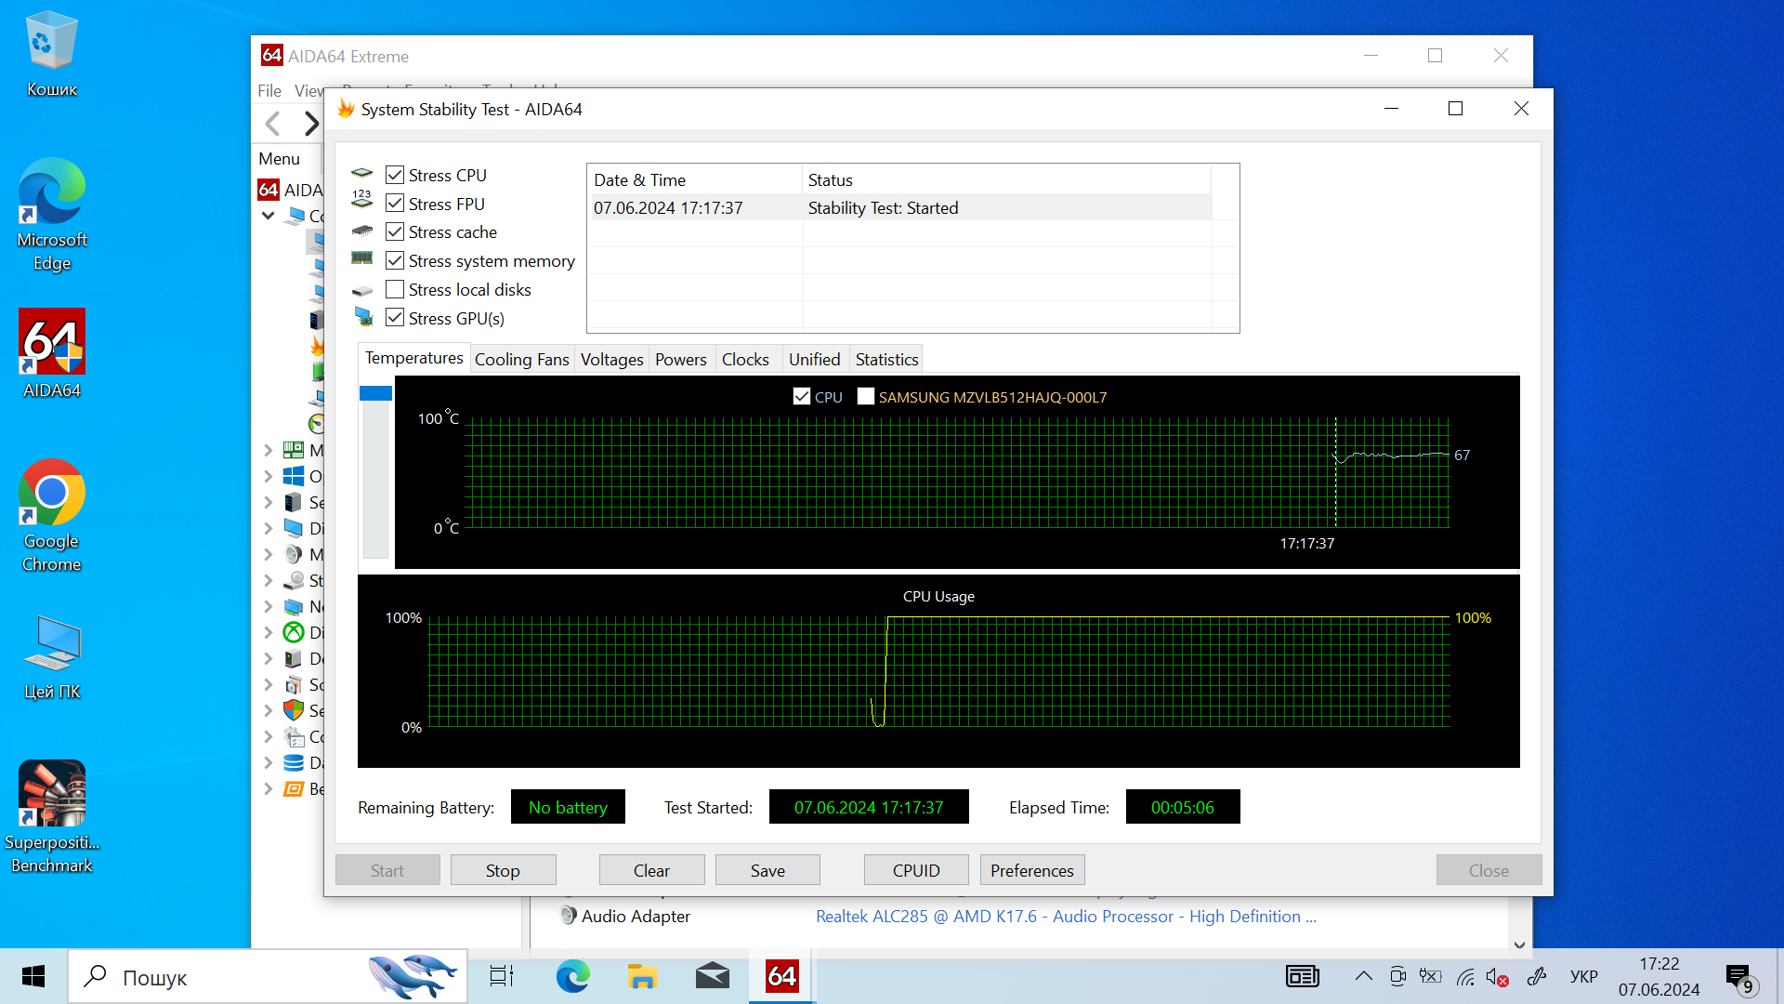Screen dimensions: 1784x1004
Task: Click the Preferences button
Action: coord(1031,870)
